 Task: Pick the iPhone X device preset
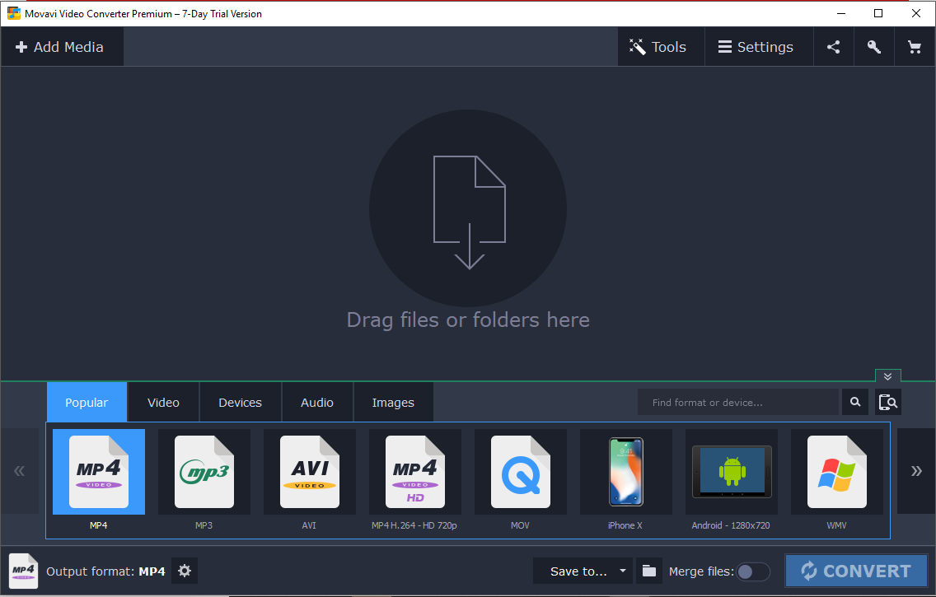coord(625,471)
